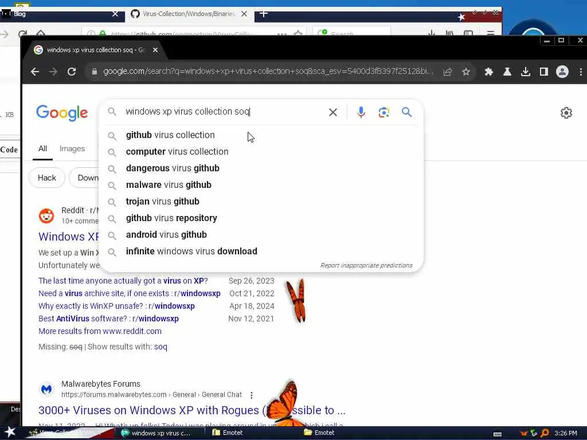This screenshot has height=440, width=587.
Task: Click Malwarebytes result options three dots
Action: coord(252,395)
